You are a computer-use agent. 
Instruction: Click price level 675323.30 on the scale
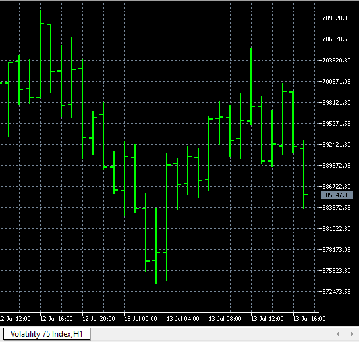[x=337, y=271]
